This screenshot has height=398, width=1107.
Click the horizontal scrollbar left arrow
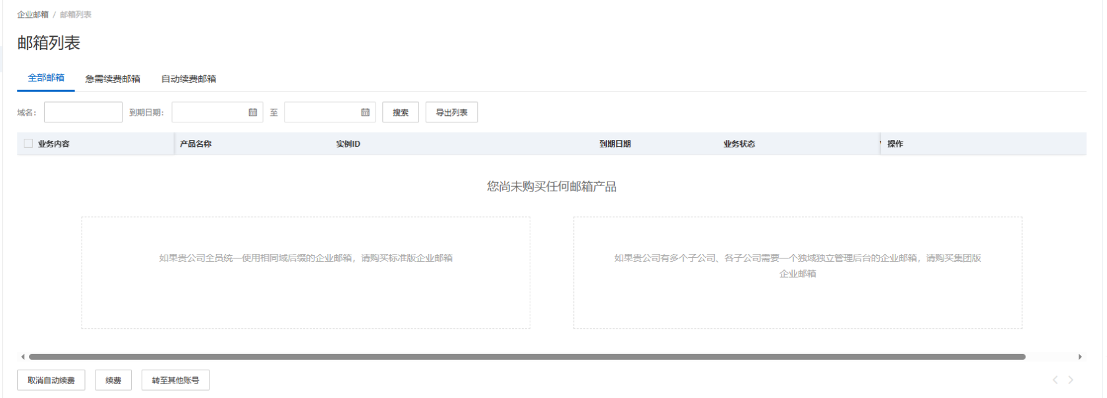pos(23,357)
